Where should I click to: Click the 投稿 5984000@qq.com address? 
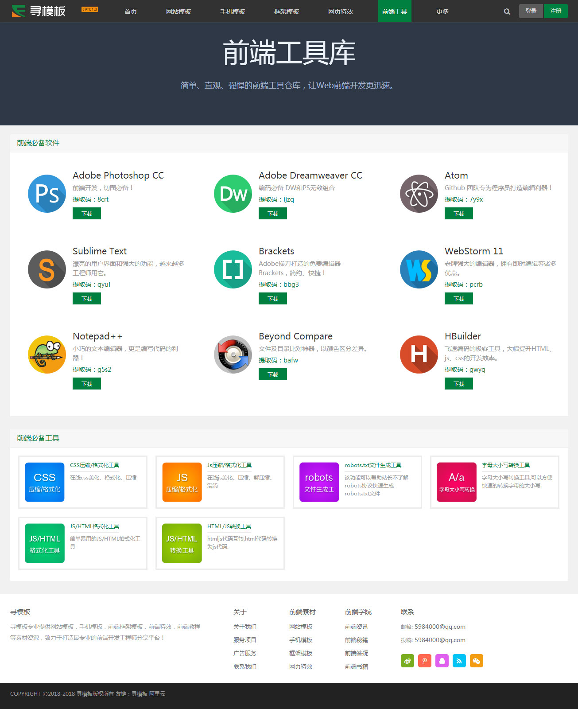pyautogui.click(x=440, y=640)
